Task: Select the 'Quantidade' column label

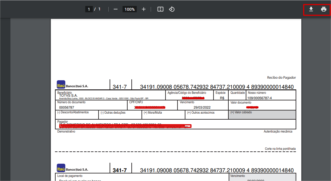Action: click(x=238, y=93)
